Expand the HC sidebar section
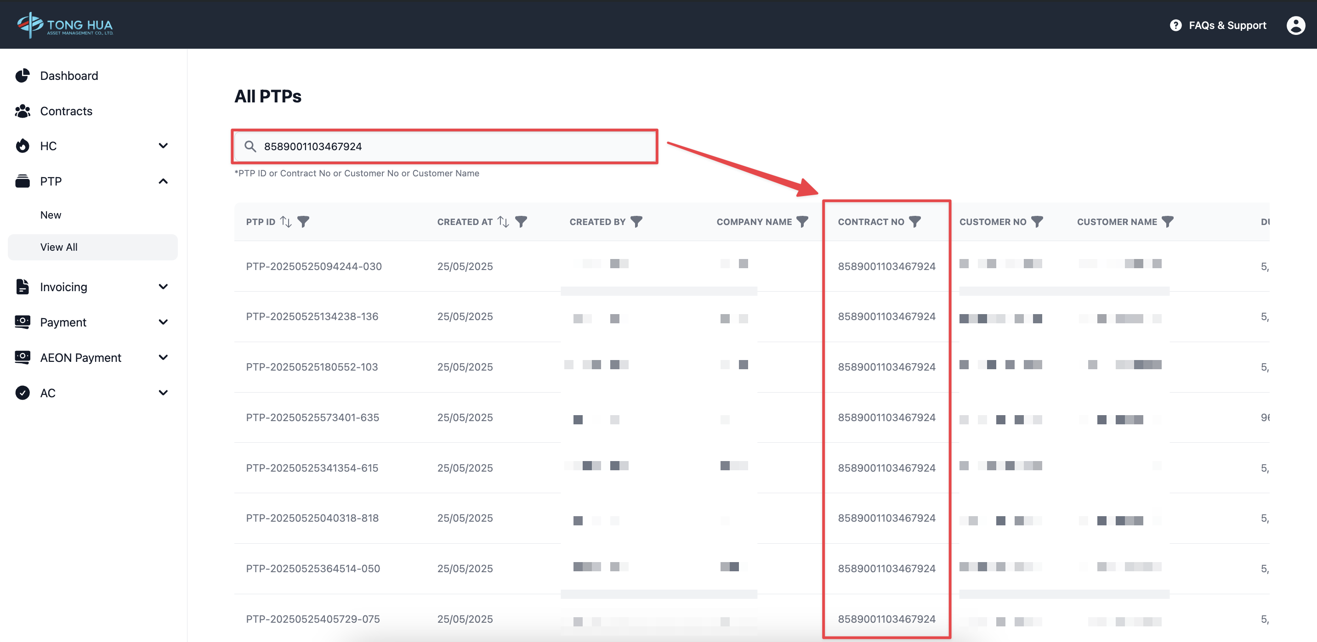Image resolution: width=1317 pixels, height=642 pixels. (163, 146)
